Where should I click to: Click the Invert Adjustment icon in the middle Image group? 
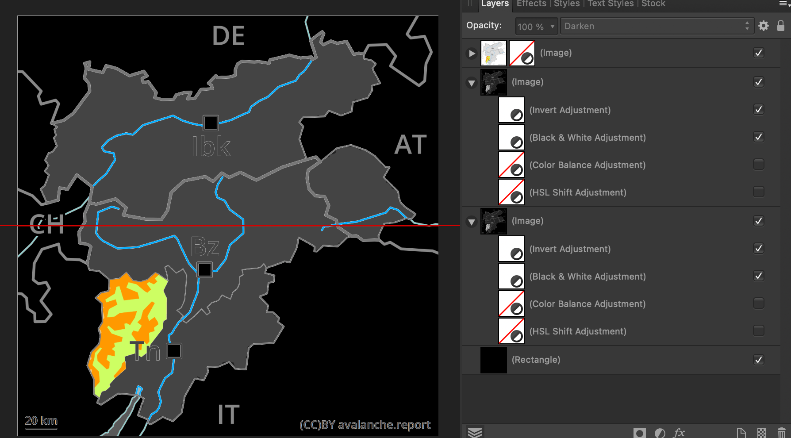(x=511, y=110)
